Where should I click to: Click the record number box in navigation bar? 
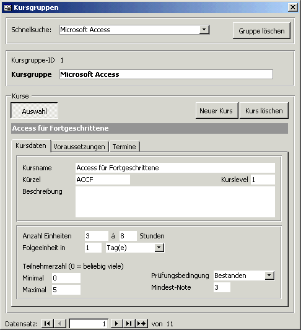[x=89, y=324]
